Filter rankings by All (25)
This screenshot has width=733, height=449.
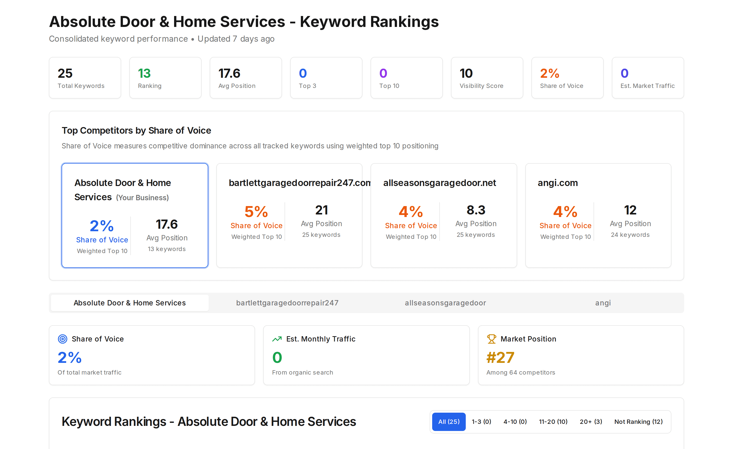(x=449, y=422)
